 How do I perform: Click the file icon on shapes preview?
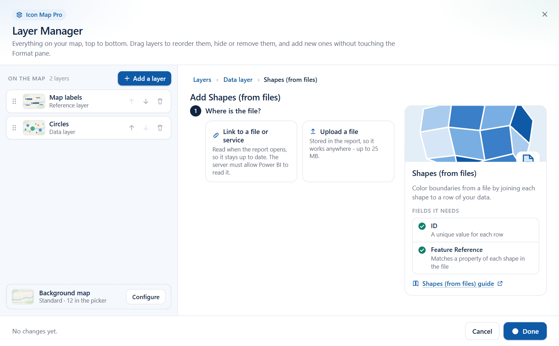(528, 158)
